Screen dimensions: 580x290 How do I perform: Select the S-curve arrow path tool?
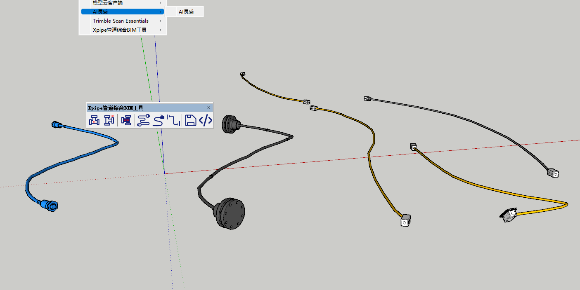(x=159, y=121)
